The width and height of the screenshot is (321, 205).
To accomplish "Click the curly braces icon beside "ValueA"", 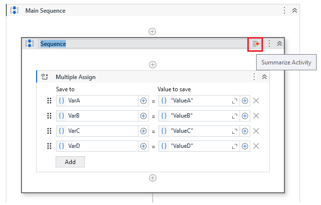I will click(x=164, y=101).
